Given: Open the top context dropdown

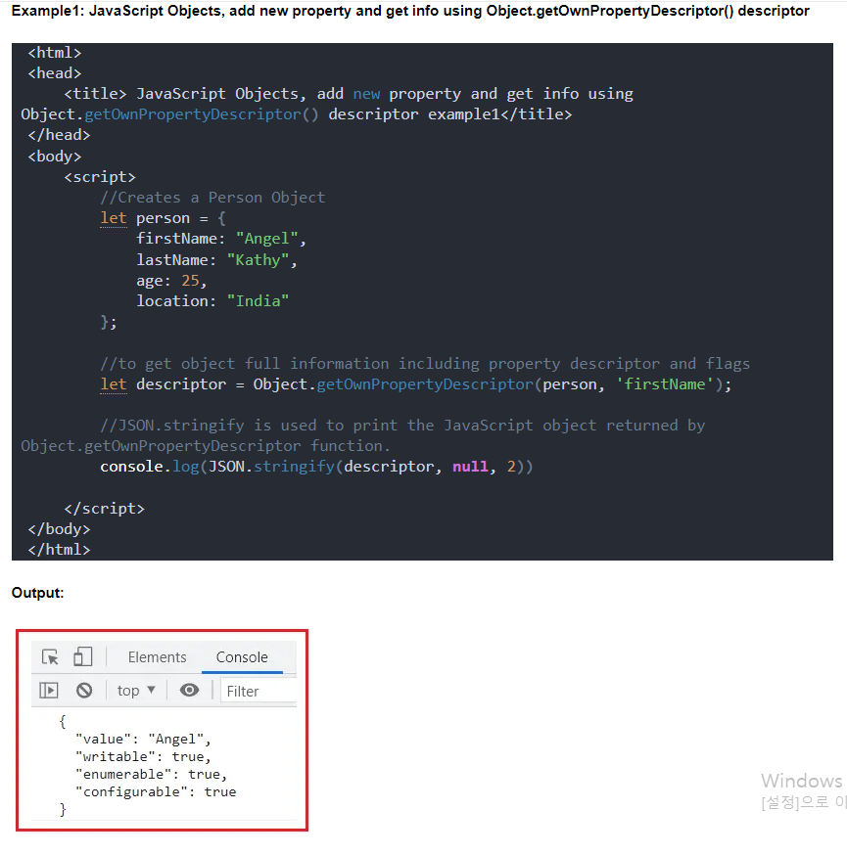Looking at the screenshot, I should pos(136,691).
